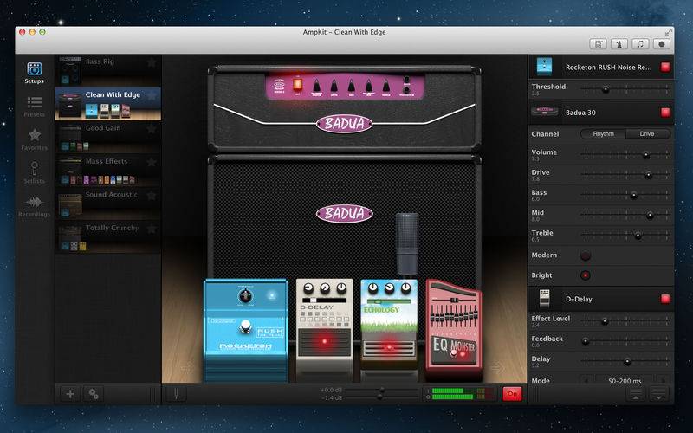Move the selected gear up in the chain
This screenshot has height=433, width=693.
(x=636, y=395)
